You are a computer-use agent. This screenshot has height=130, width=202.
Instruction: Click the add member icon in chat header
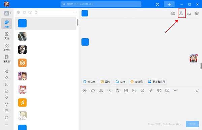pos(181,13)
